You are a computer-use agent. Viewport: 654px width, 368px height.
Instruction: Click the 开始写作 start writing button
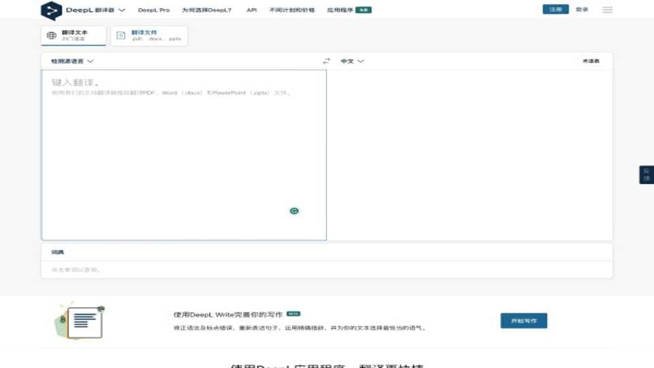pyautogui.click(x=524, y=321)
